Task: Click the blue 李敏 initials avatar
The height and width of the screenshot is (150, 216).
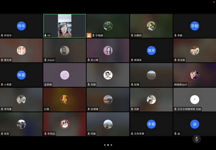Action: click(195, 26)
